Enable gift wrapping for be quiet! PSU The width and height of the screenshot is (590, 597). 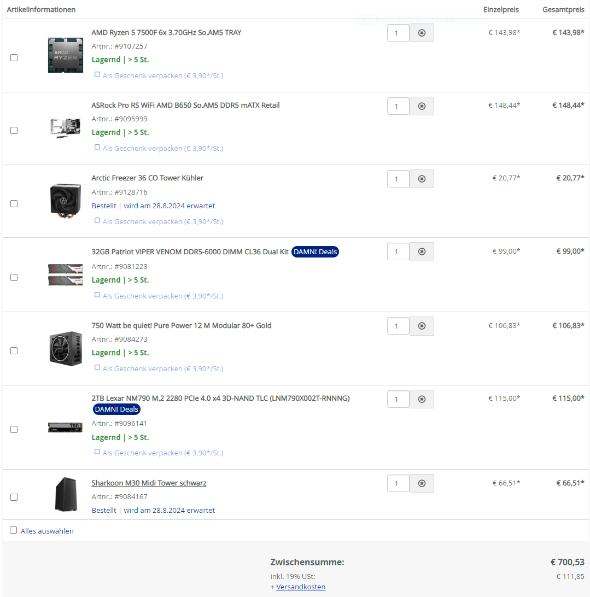(97, 367)
